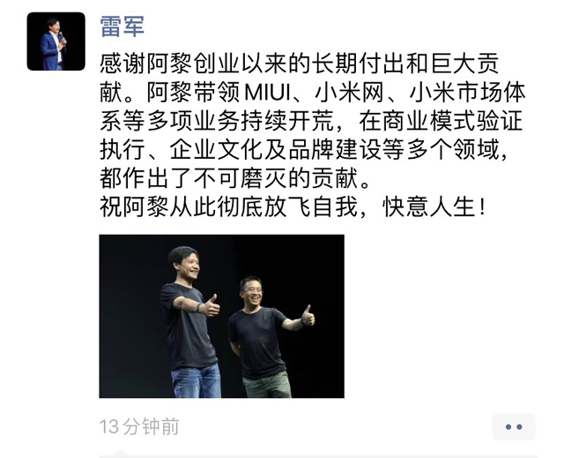This screenshot has width=564, height=458.
Task: Click the phrase 在商业模式验证 in the third line
Action: coord(441,121)
